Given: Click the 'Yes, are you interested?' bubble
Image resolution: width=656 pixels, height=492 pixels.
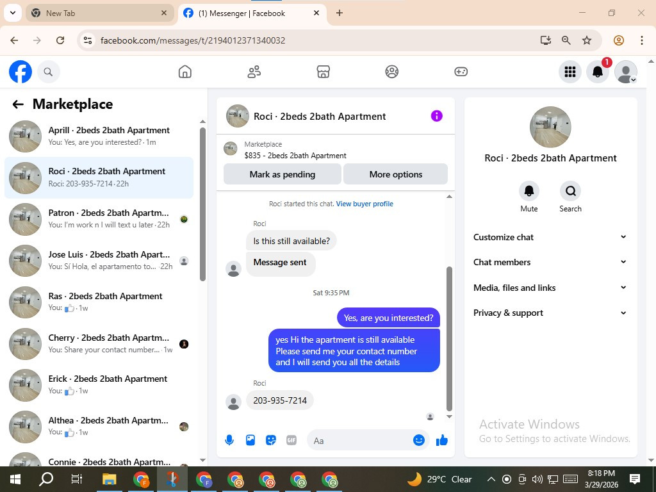Looking at the screenshot, I should (388, 318).
